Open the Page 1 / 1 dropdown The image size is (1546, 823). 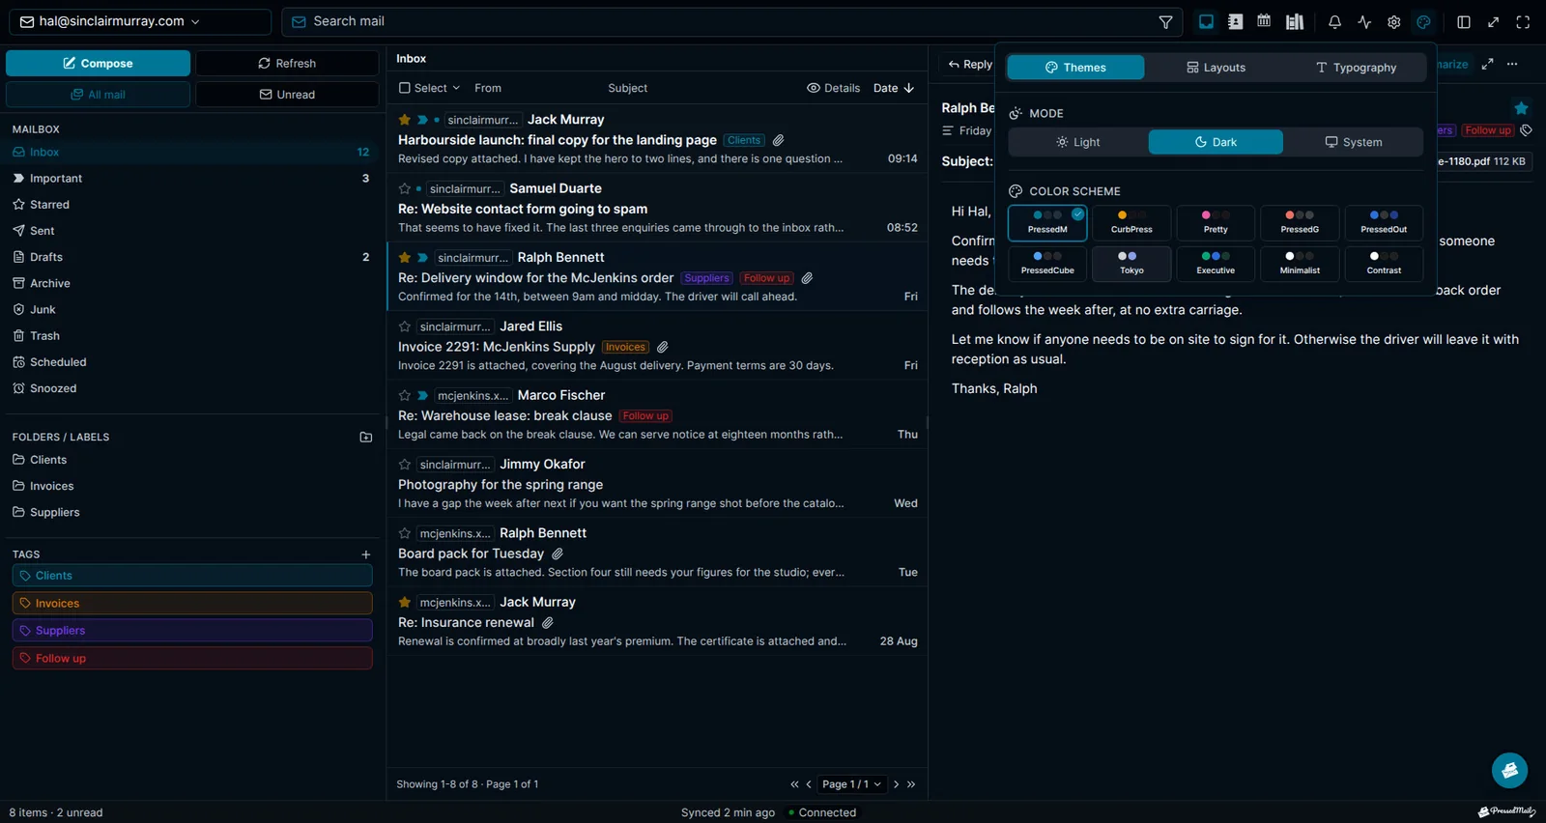point(850,784)
